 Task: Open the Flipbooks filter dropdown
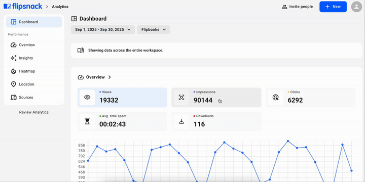click(154, 30)
